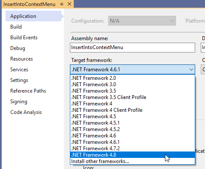The image size is (205, 169).
Task: Select highlighted .NET Framework 4.8
Action: pos(133,155)
